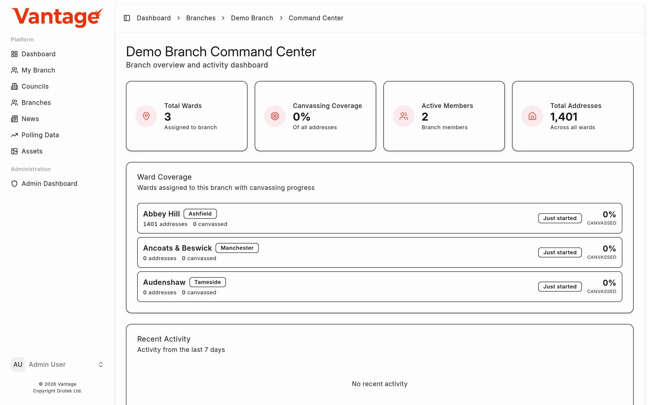Click the Assets image icon

pos(14,151)
